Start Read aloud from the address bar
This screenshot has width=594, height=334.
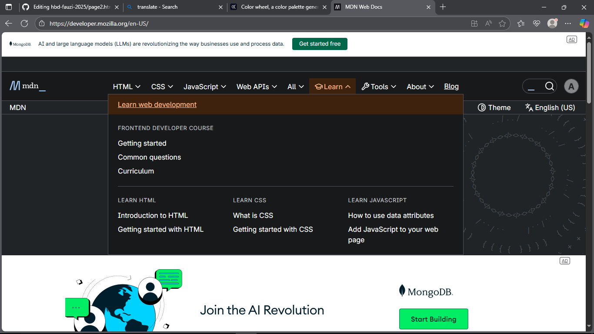point(488,23)
